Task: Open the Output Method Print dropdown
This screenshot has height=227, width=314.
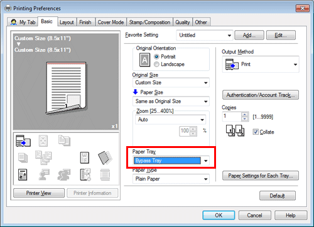Action: coord(261,65)
